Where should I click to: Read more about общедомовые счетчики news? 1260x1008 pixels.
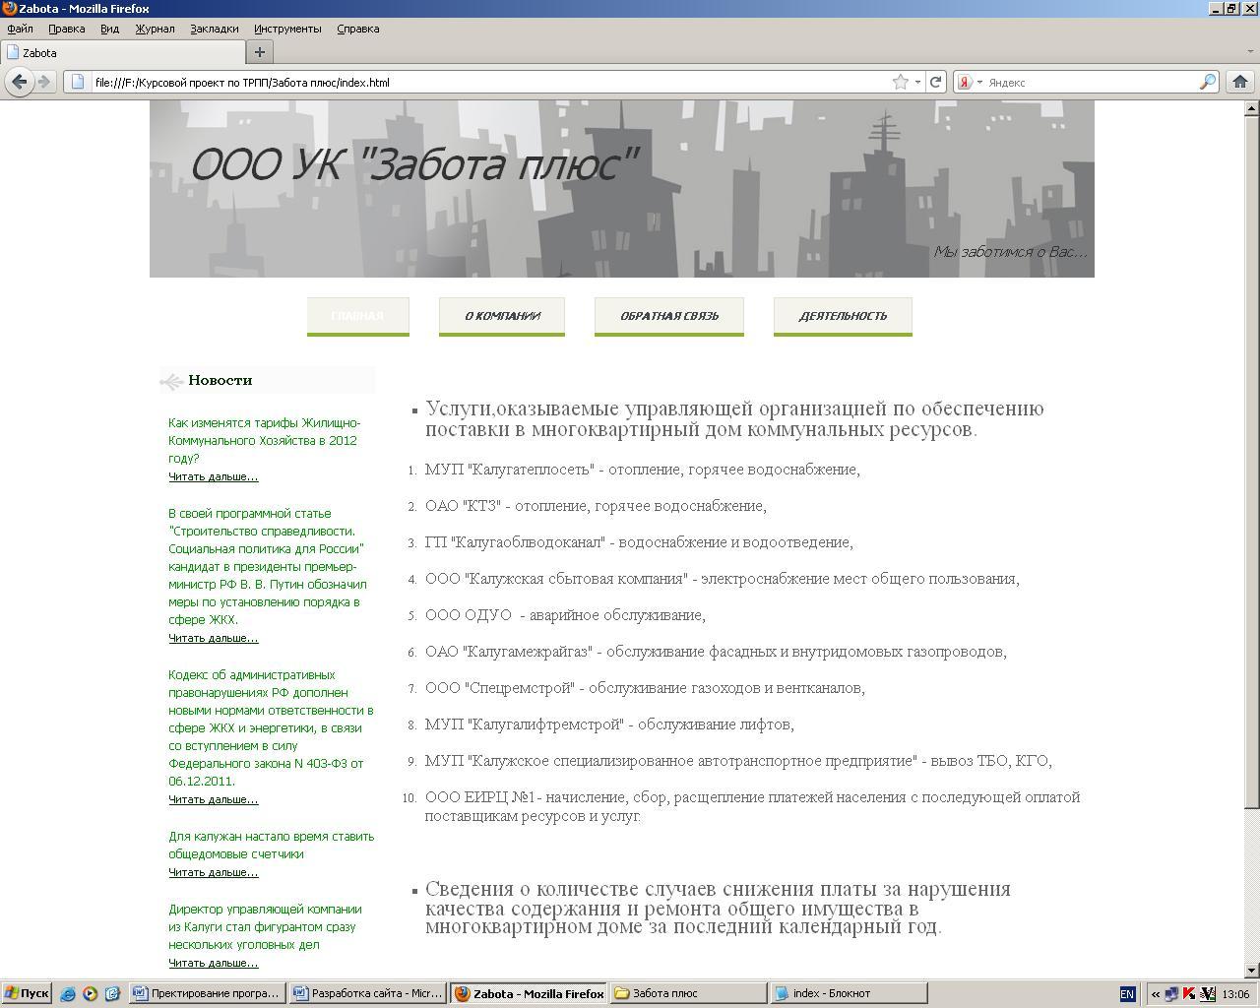(x=213, y=872)
